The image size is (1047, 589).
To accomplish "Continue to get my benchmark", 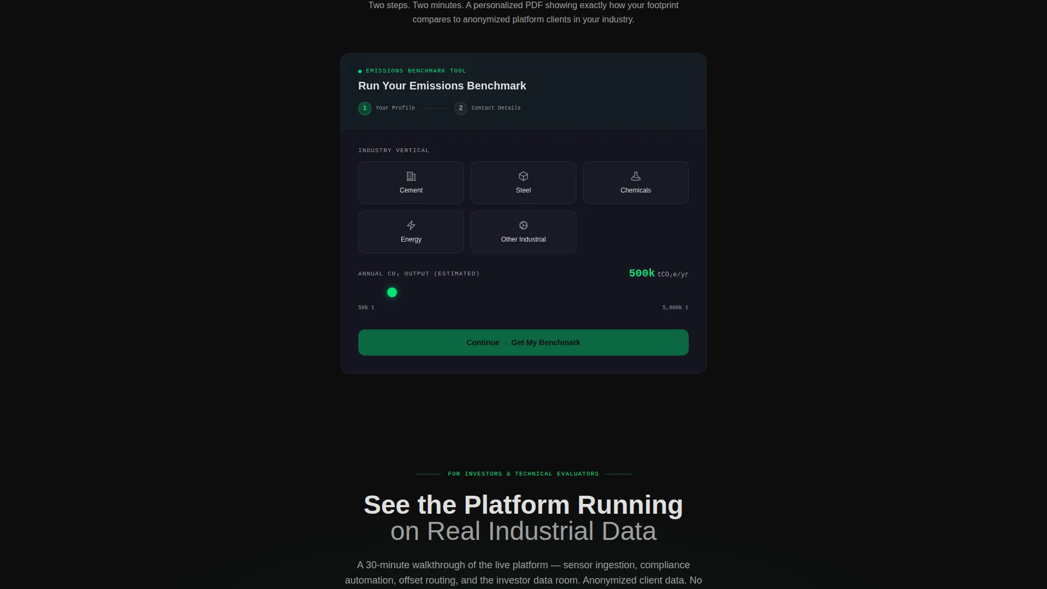I will pyautogui.click(x=523, y=342).
